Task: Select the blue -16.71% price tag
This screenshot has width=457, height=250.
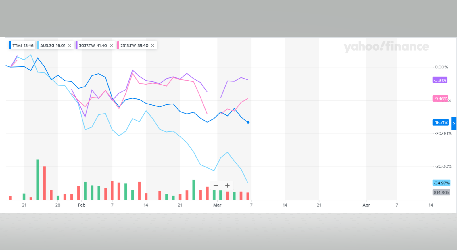Action: (441, 123)
